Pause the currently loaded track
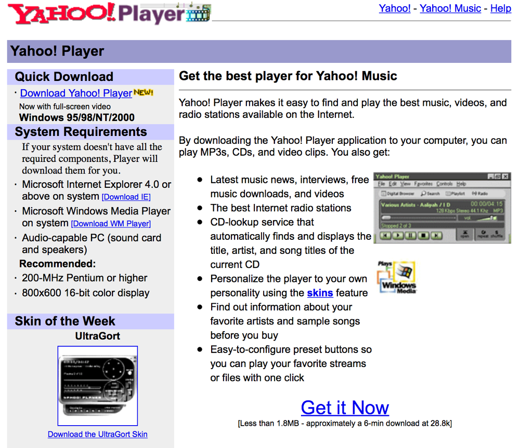The width and height of the screenshot is (520, 448). click(x=410, y=235)
